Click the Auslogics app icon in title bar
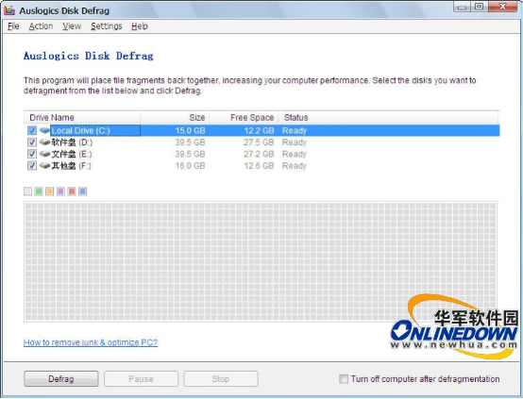This screenshot has width=523, height=399. click(x=9, y=10)
